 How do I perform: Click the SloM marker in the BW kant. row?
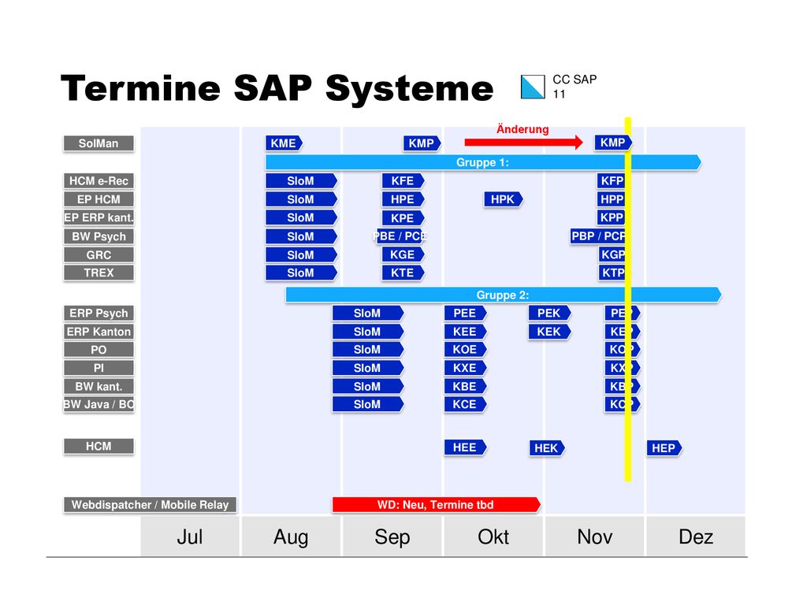367,387
